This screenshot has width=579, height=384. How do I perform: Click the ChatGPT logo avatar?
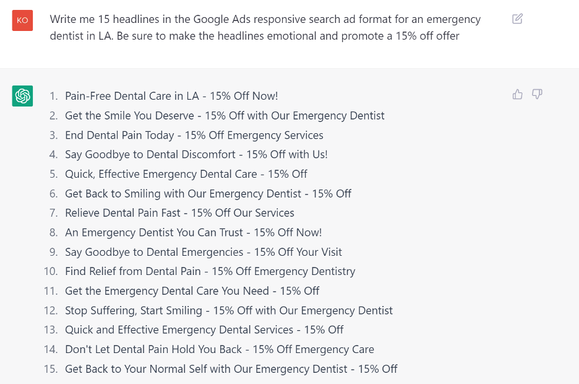(x=22, y=96)
